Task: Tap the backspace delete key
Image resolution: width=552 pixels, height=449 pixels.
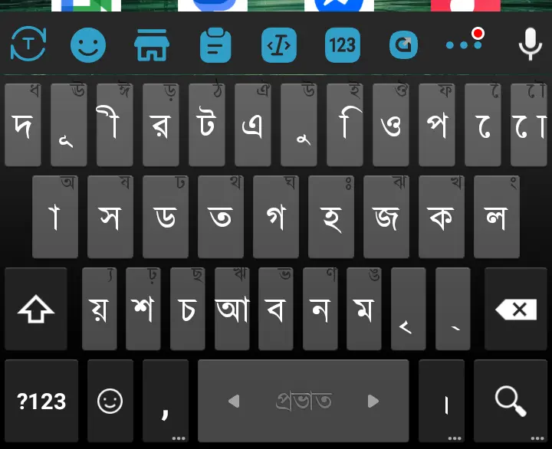Action: point(516,309)
